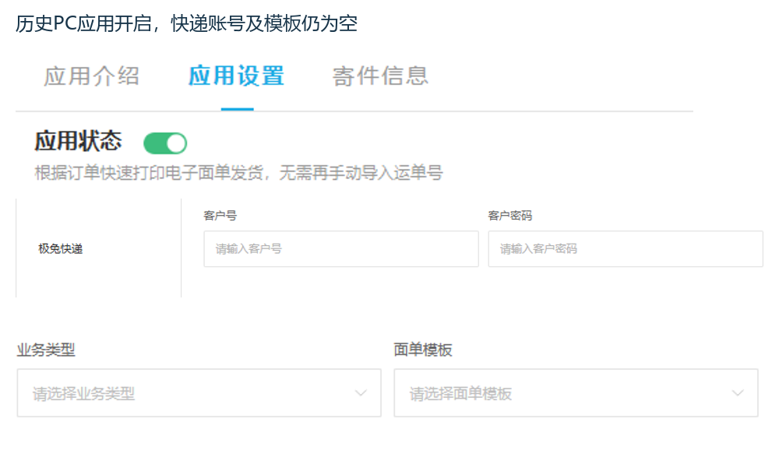This screenshot has width=779, height=475.
Task: Click the 面单模板 label text
Action: 423,350
